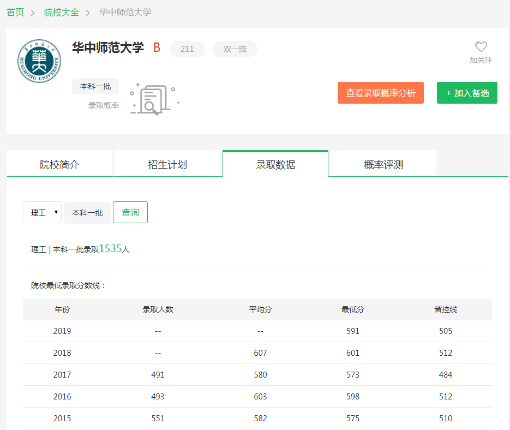510x430 pixels.
Task: Click the 年份 column header
Action: (62, 309)
